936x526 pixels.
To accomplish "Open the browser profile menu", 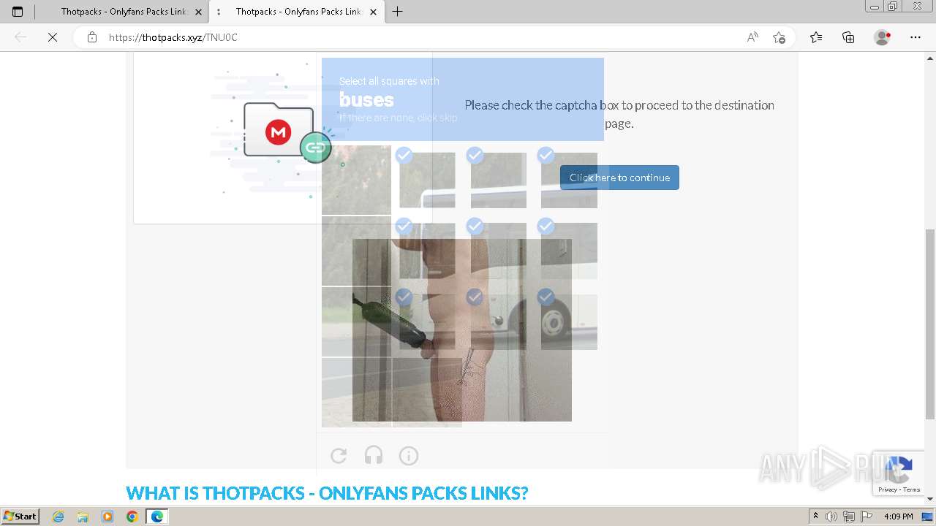I will [x=883, y=37].
